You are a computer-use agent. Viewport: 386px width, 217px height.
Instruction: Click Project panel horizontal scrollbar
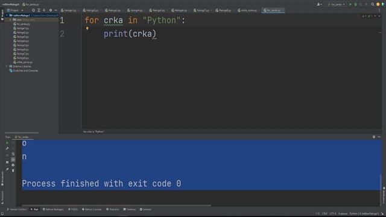tap(22, 133)
